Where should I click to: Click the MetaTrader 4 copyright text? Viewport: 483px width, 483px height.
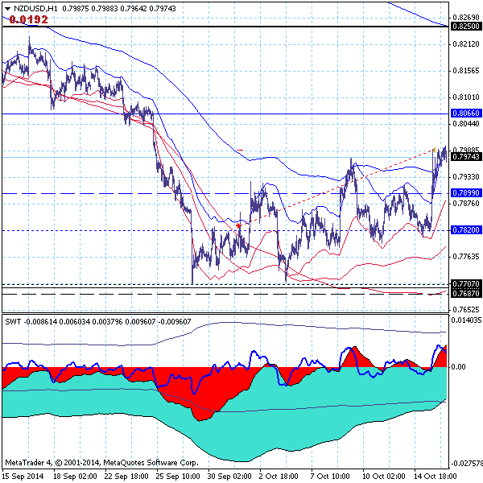(101, 463)
